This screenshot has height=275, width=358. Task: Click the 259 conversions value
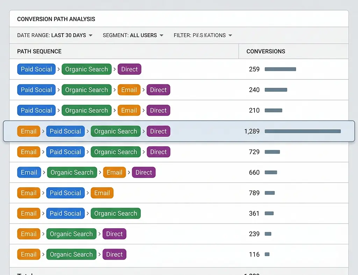[254, 69]
